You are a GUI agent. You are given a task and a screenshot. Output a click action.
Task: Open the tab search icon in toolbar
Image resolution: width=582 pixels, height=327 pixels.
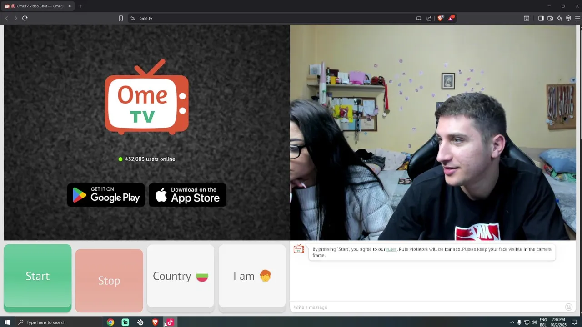point(527,18)
